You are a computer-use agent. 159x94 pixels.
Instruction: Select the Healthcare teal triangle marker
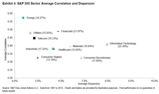(54, 49)
